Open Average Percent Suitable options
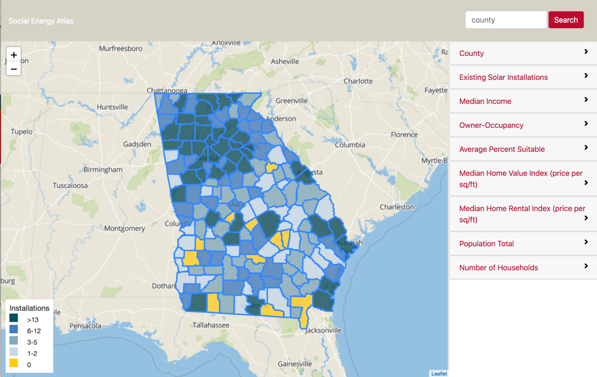The width and height of the screenshot is (597, 377). click(x=522, y=149)
